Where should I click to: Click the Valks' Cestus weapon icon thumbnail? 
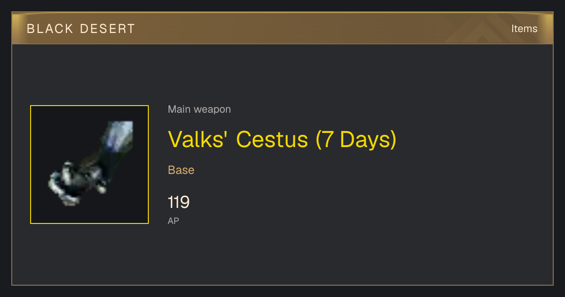[89, 165]
